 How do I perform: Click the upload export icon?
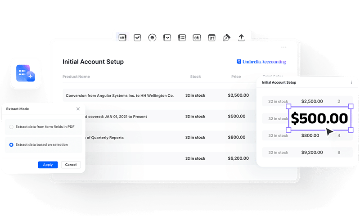pos(241,38)
